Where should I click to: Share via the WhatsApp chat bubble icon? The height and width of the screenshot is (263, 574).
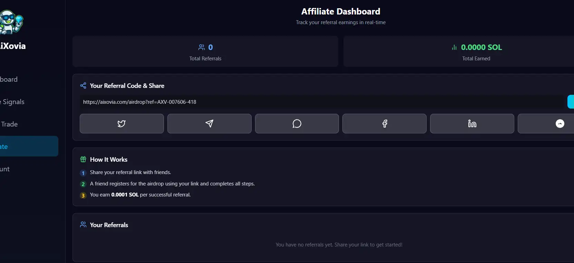pos(297,123)
